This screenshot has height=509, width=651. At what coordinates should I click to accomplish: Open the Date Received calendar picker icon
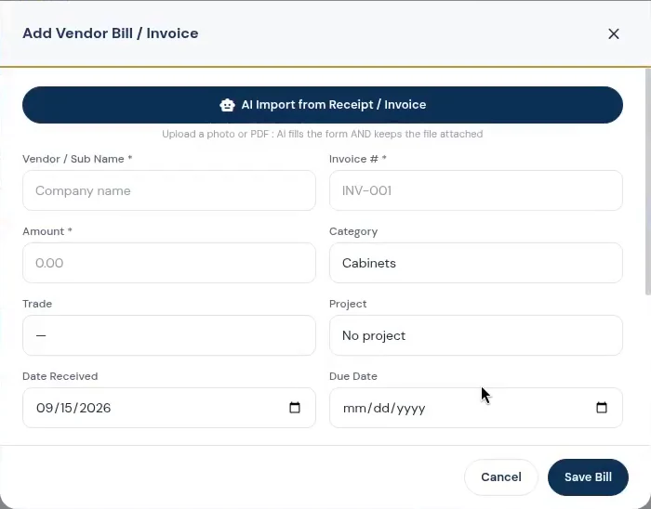(x=295, y=408)
